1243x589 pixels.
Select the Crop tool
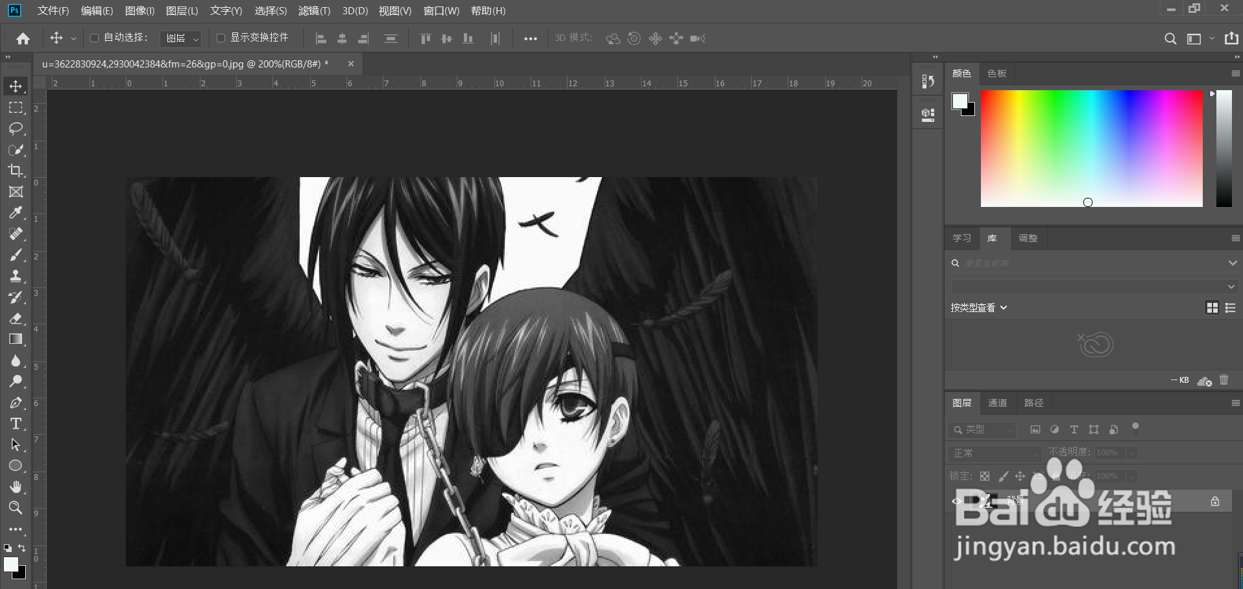16,171
